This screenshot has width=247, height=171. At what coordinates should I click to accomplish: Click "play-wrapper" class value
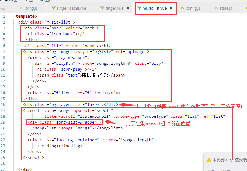click(70, 58)
